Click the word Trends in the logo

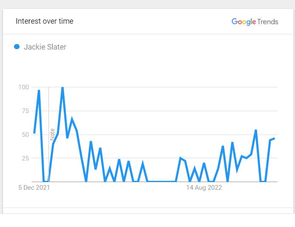268,22
